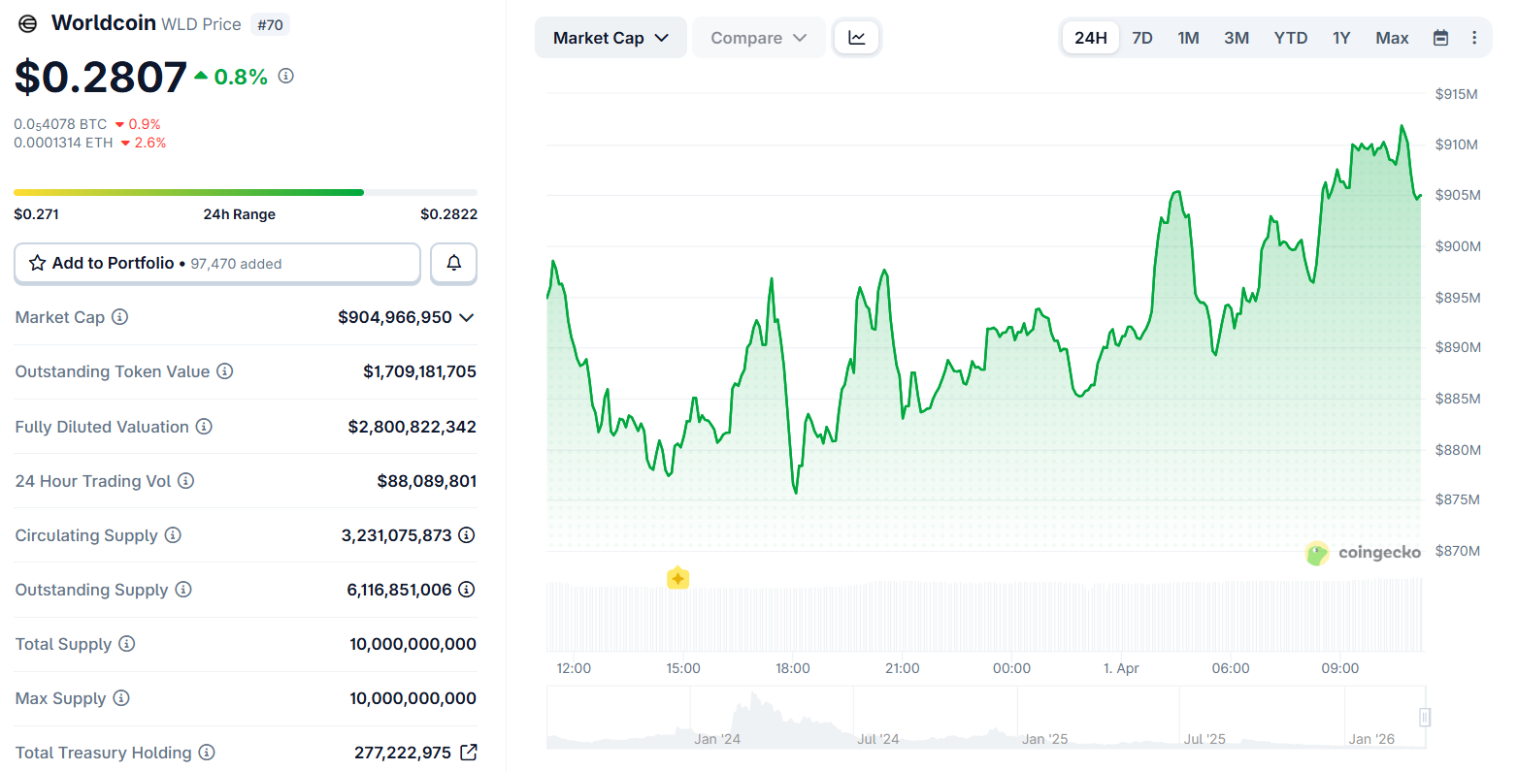The image size is (1518, 771).
Task: Click the notification bell icon
Action: (453, 263)
